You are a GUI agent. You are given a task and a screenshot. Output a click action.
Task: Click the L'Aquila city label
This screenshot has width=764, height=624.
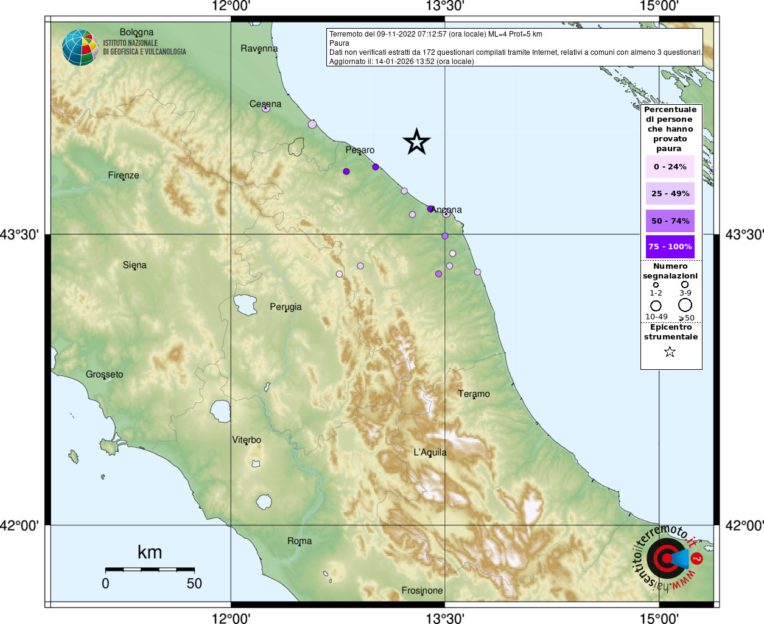coord(430,452)
